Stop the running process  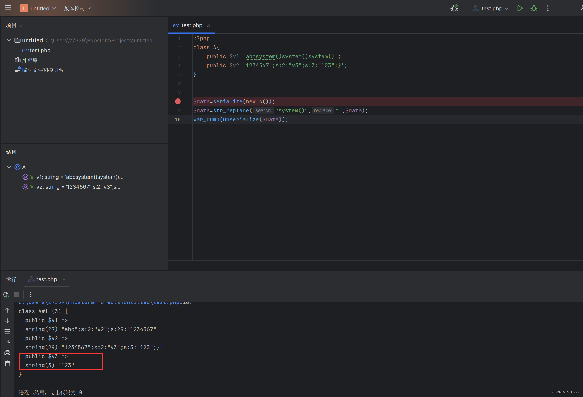coord(17,294)
